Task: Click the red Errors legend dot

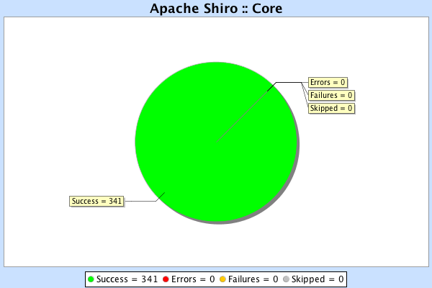Action: point(166,279)
